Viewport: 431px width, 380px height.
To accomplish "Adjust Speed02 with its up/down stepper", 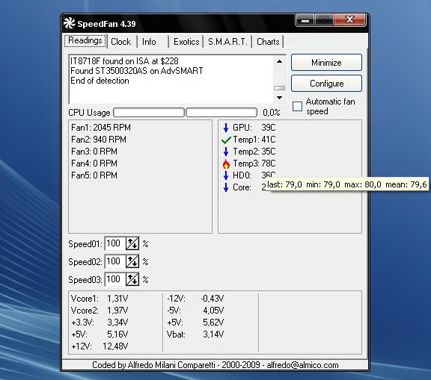I will tap(132, 261).
